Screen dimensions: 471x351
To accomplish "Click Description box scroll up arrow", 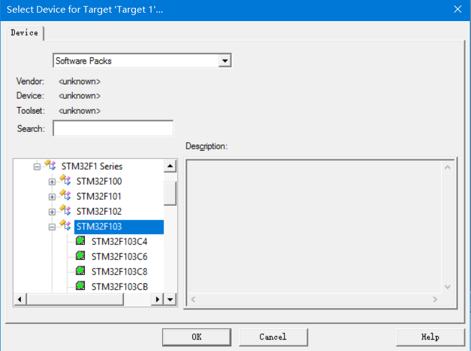I will pos(448,167).
